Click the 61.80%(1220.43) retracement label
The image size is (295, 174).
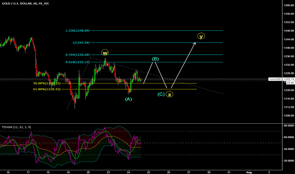47,89
